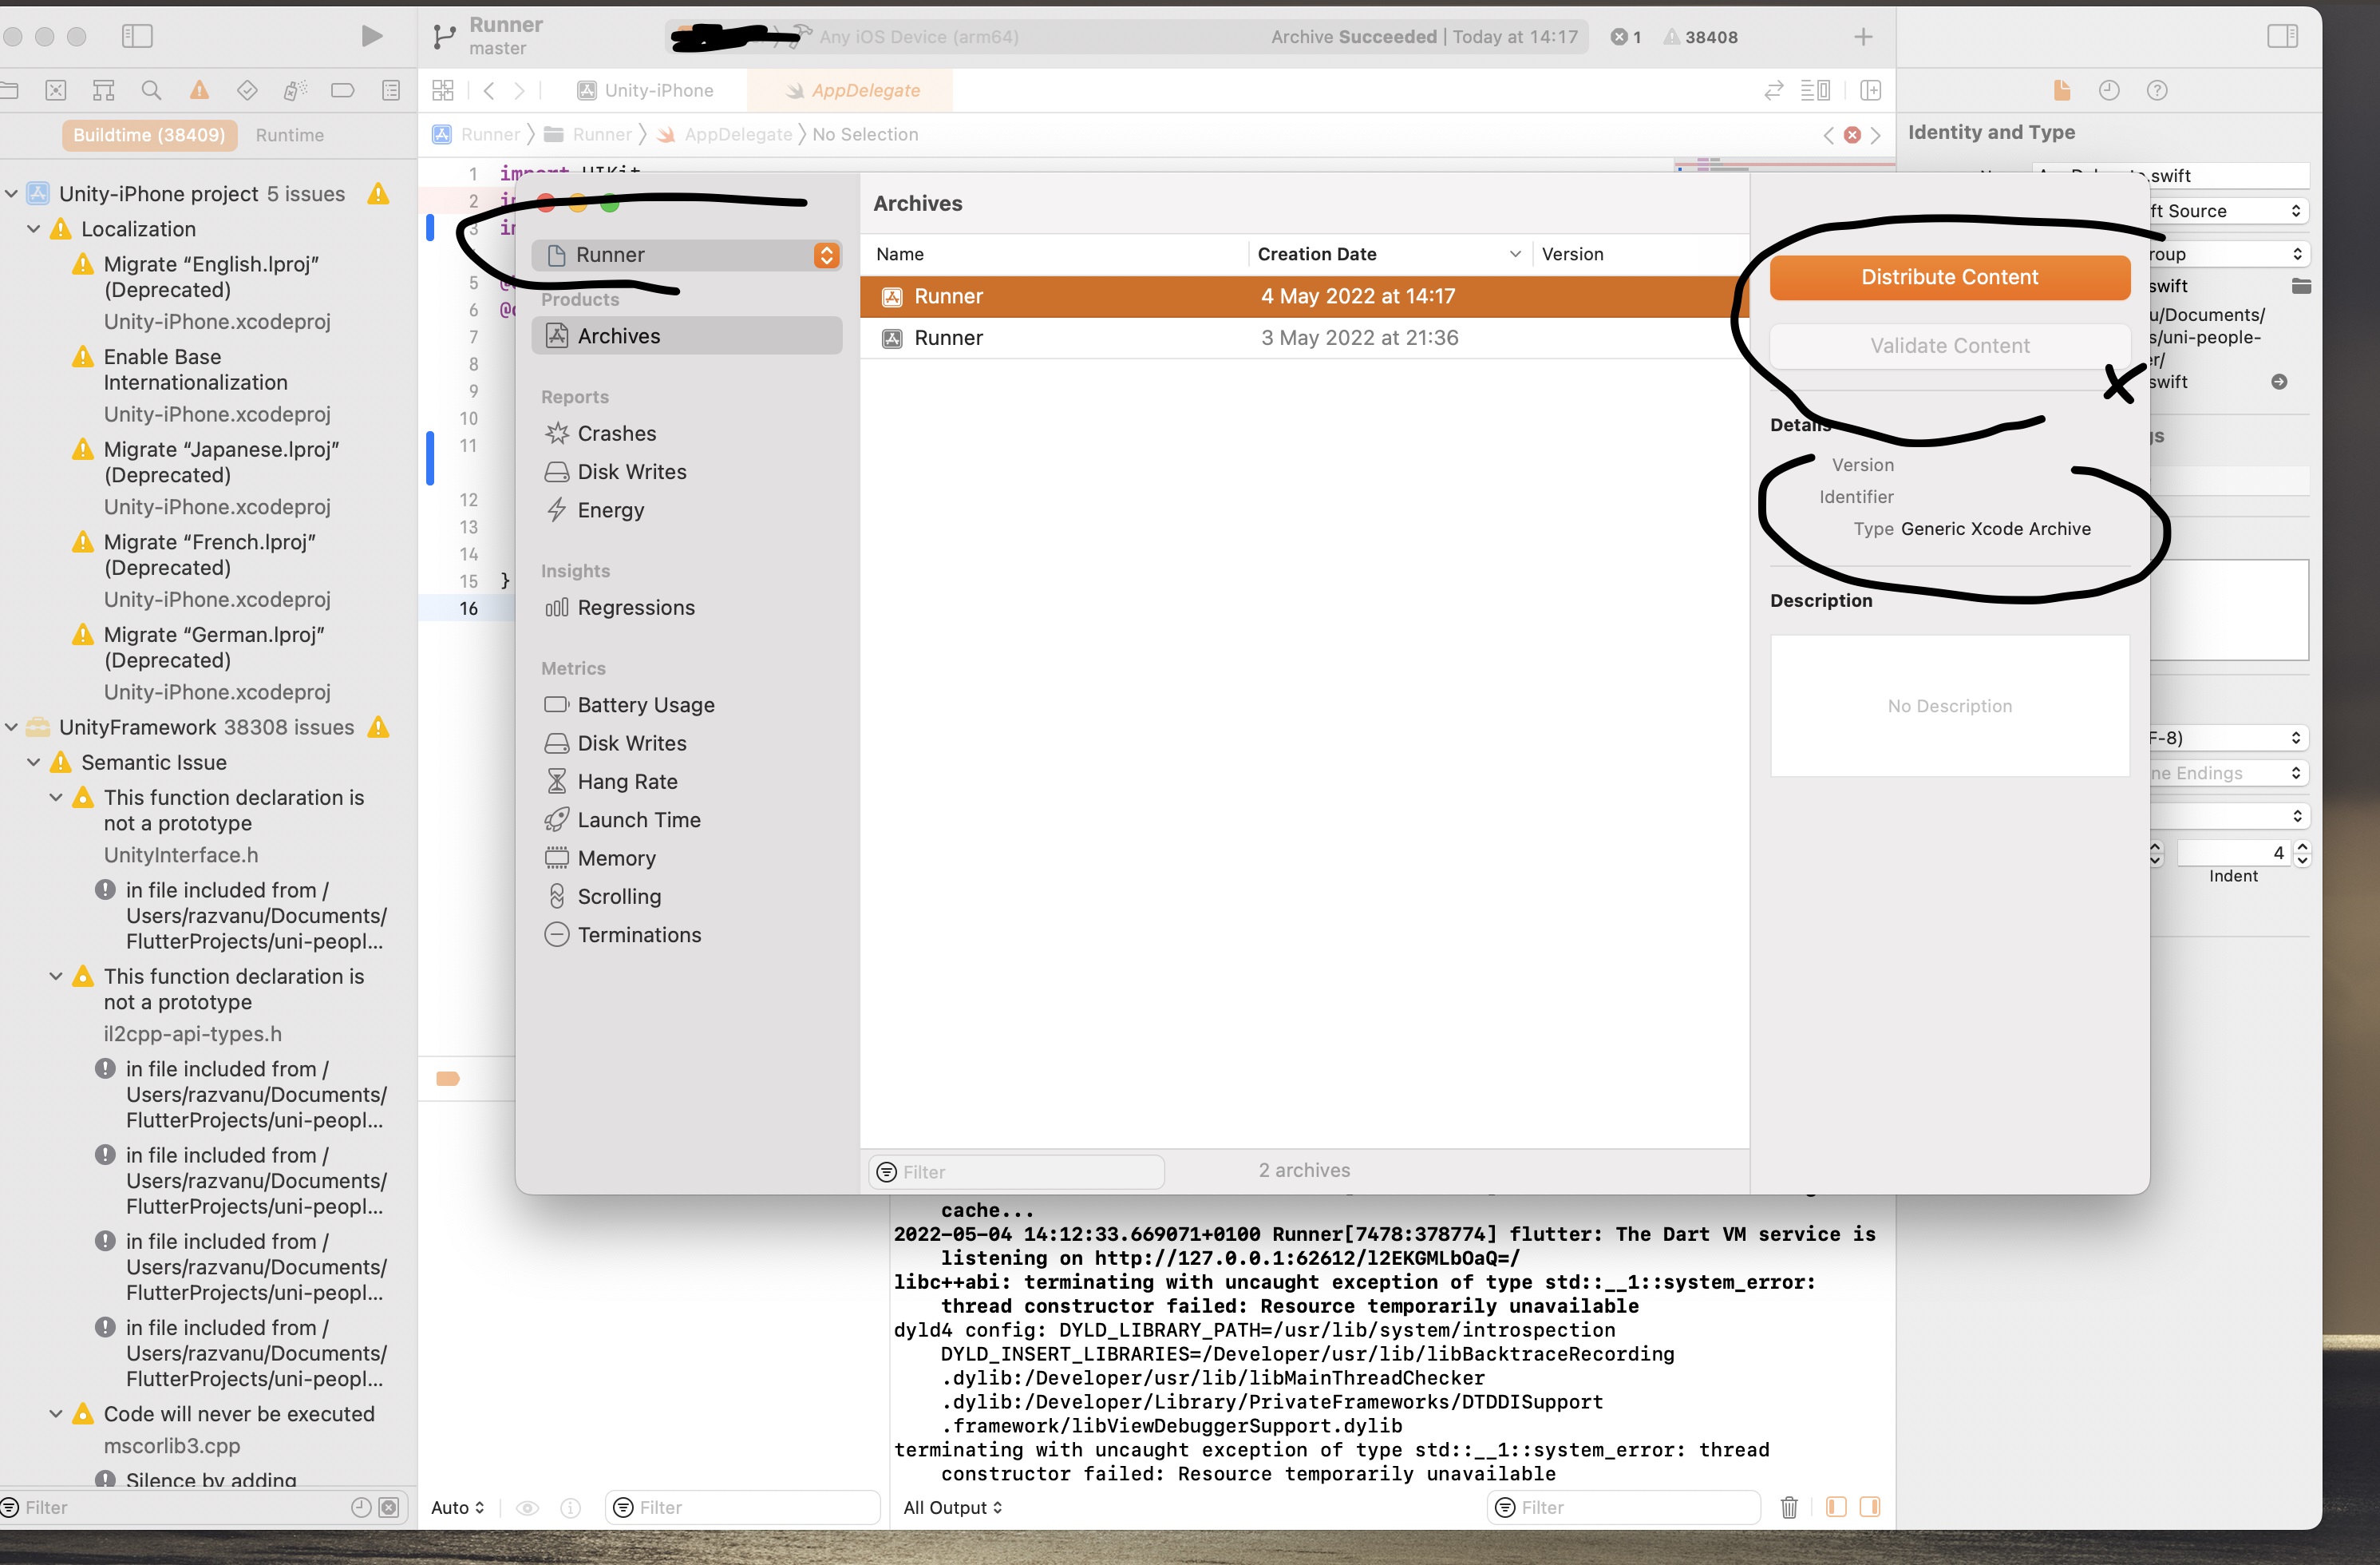Viewport: 2380px width, 1565px height.
Task: Collapse the Unity-iPhone project issues group
Action: point(12,194)
